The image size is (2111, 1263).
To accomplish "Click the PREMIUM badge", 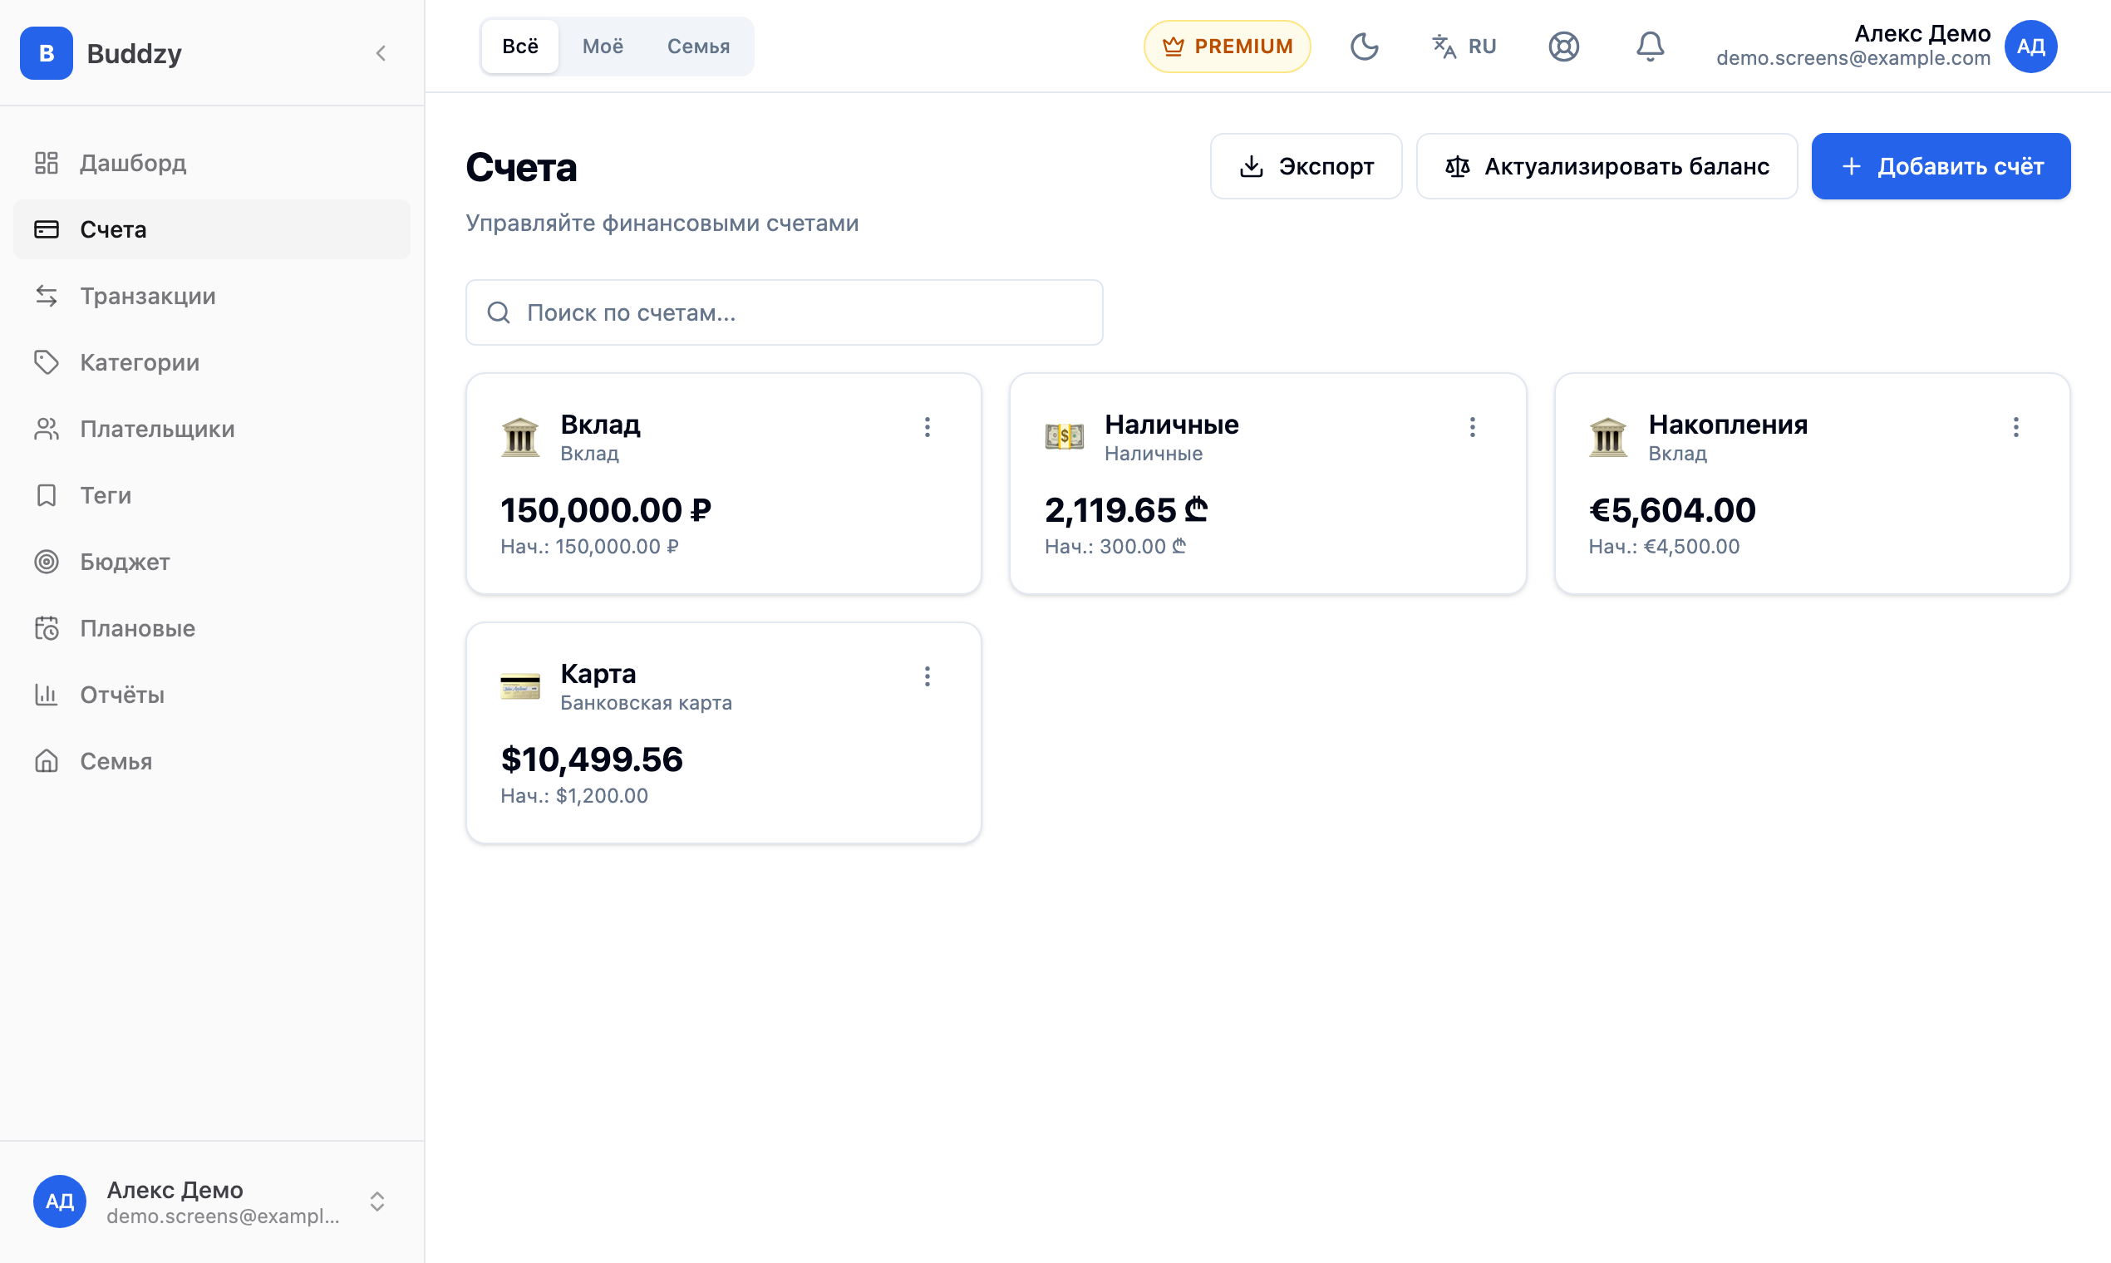I will click(x=1227, y=46).
